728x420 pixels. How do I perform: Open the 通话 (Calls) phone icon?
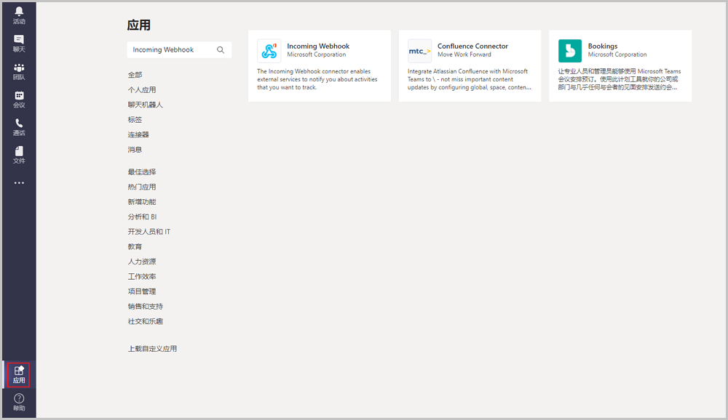tap(19, 127)
